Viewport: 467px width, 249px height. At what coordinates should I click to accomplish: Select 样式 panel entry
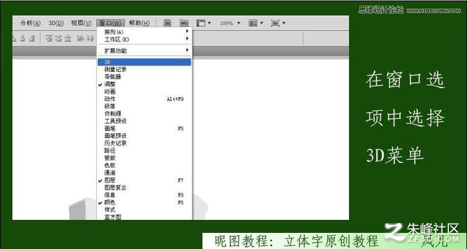coord(145,210)
